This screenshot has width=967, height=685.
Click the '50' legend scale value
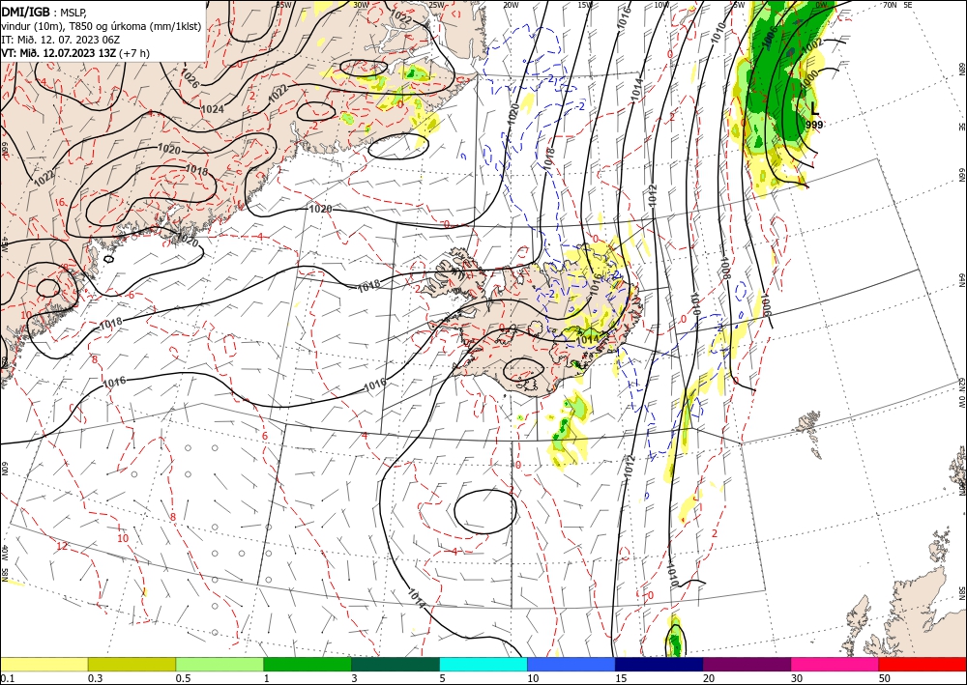point(885,678)
